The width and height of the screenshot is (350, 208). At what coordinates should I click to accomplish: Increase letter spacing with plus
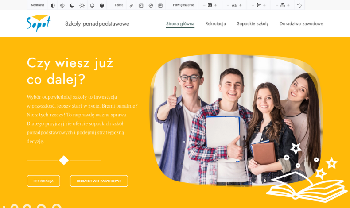tap(288, 5)
